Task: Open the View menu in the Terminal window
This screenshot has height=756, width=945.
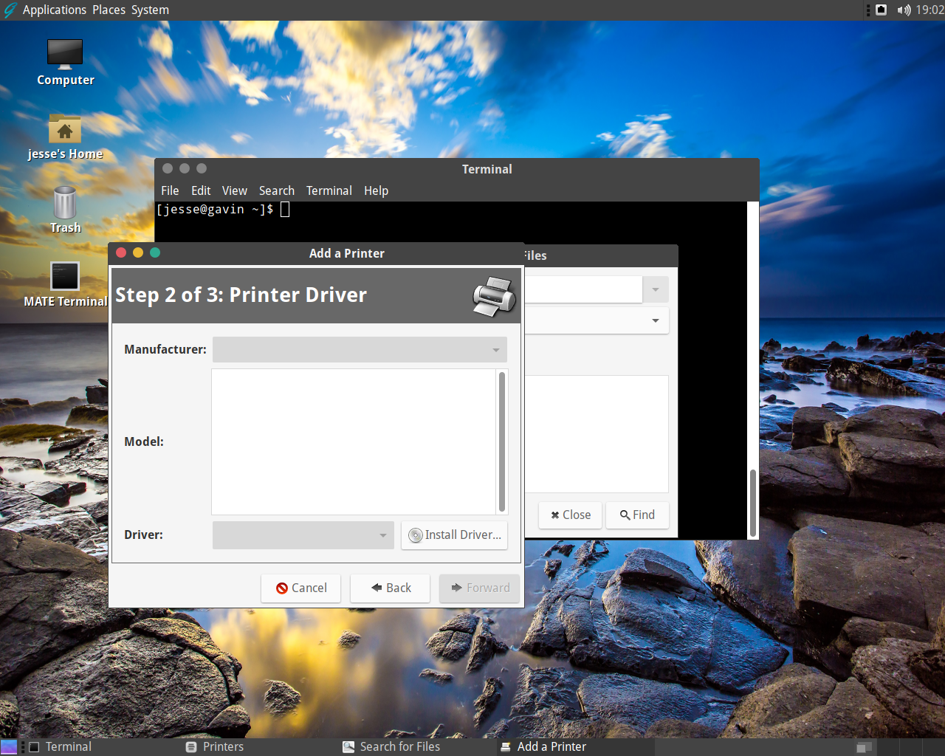Action: (x=235, y=190)
